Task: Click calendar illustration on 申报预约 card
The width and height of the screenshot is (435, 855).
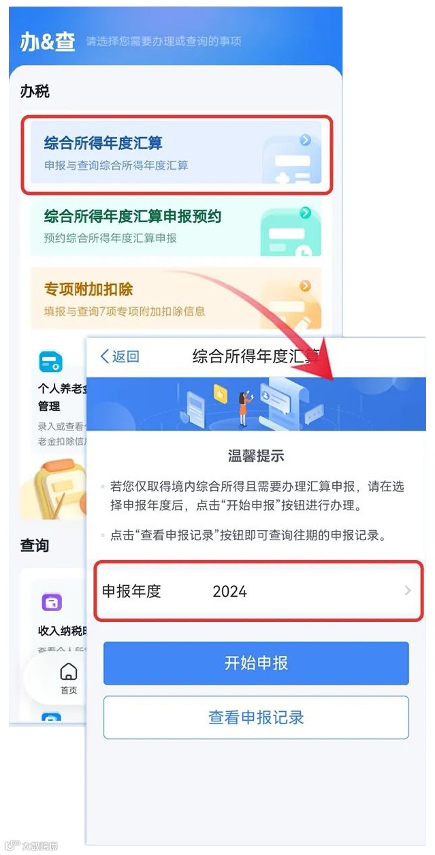Action: (291, 234)
